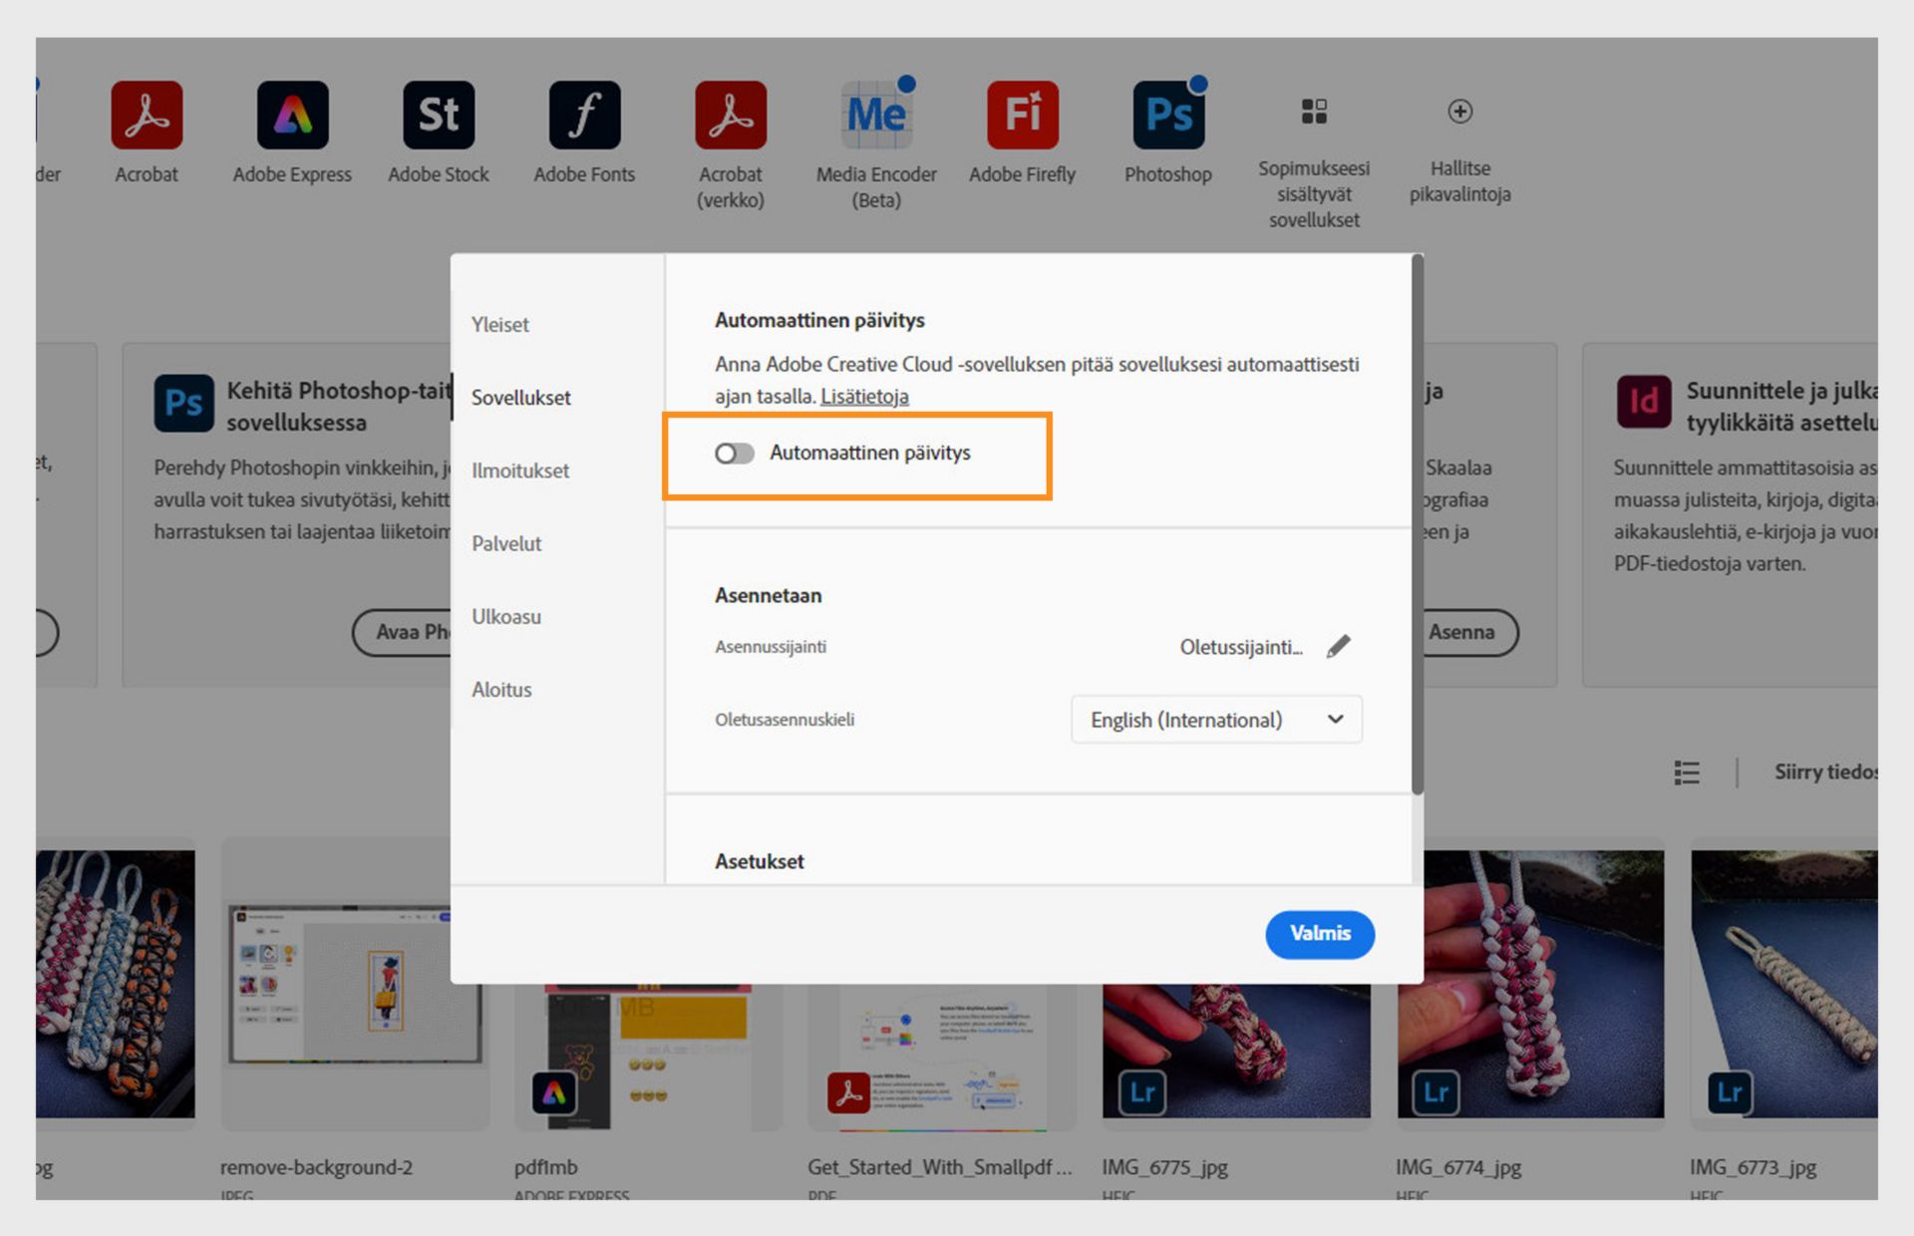The height and width of the screenshot is (1236, 1914).
Task: Toggle the Automaattinen päivitys switch
Action: coord(735,454)
